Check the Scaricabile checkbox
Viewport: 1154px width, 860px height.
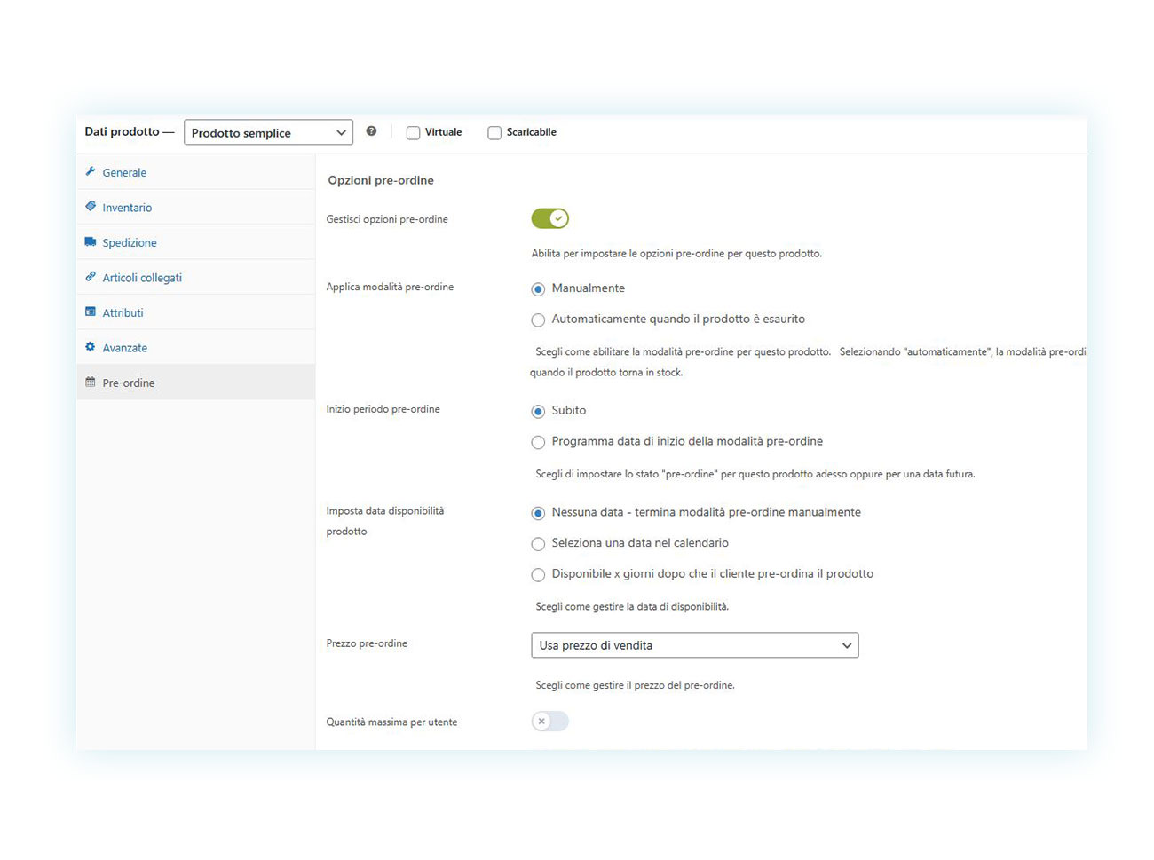(494, 131)
